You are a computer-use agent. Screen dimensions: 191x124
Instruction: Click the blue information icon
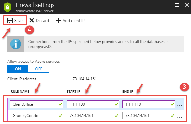point(16,44)
